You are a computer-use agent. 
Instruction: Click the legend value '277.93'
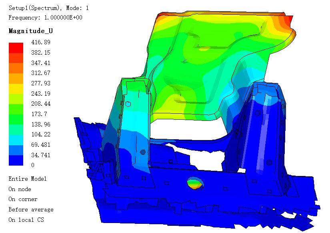tap(41, 83)
